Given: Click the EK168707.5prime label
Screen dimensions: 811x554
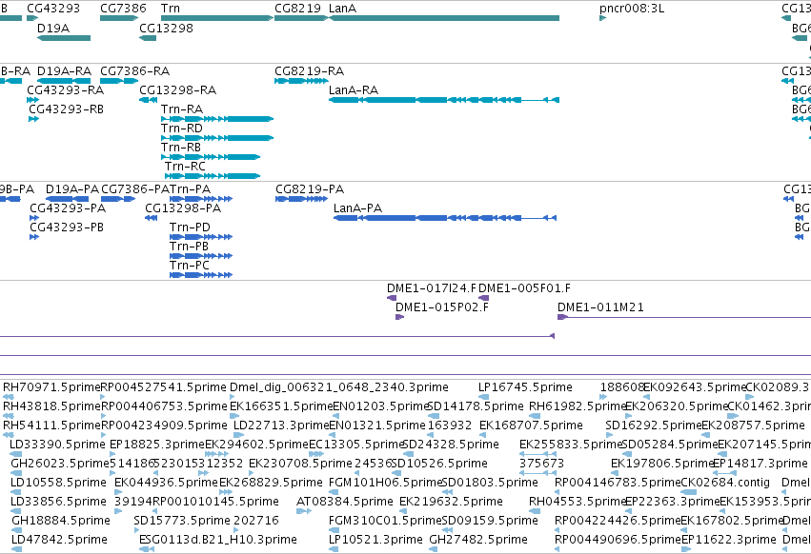Looking at the screenshot, I should (531, 425).
